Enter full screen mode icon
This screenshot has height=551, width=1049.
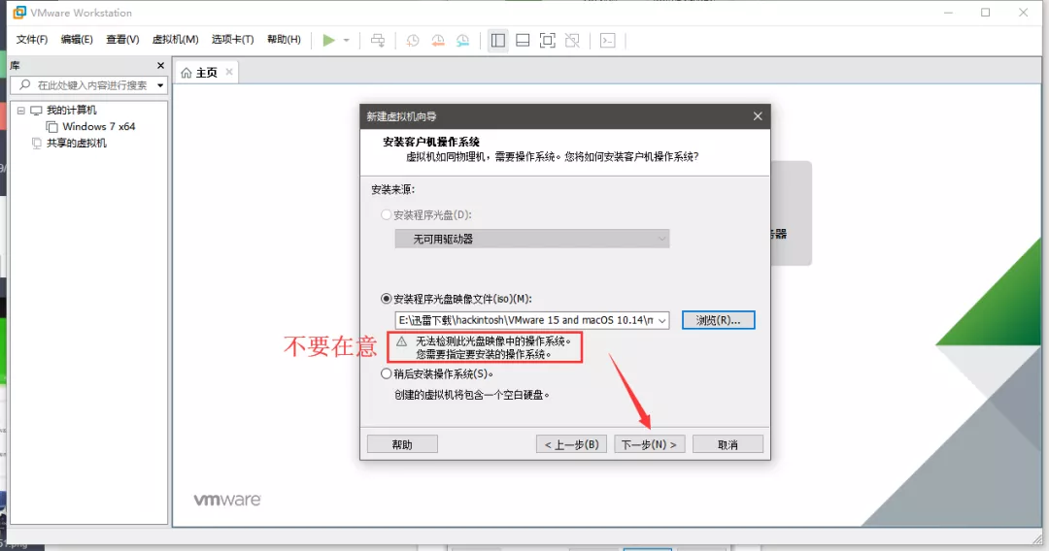tap(547, 40)
